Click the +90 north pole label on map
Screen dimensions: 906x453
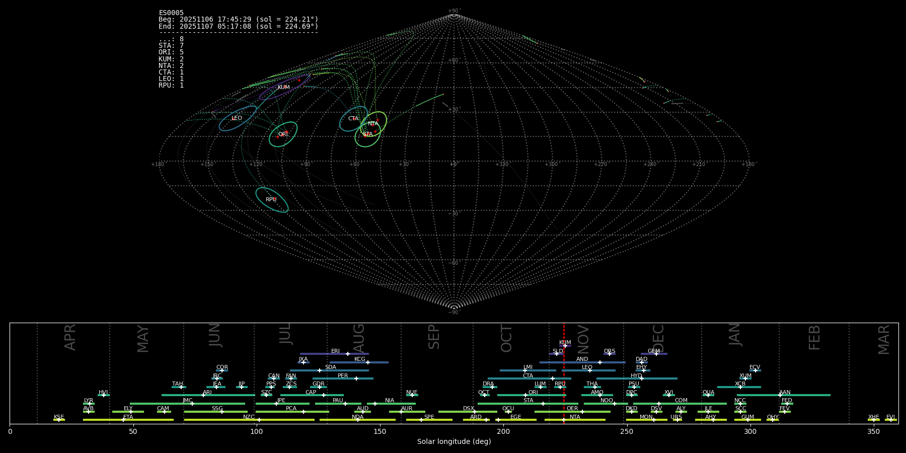(454, 11)
